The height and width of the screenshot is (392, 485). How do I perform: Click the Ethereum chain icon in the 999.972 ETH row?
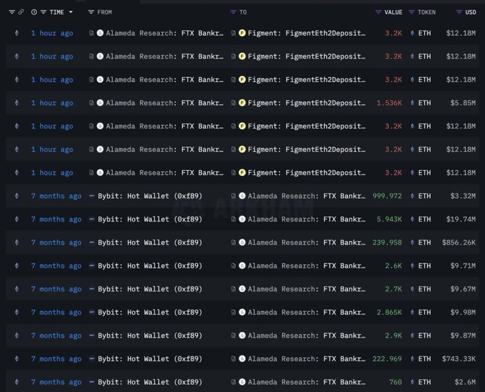pyautogui.click(x=16, y=196)
